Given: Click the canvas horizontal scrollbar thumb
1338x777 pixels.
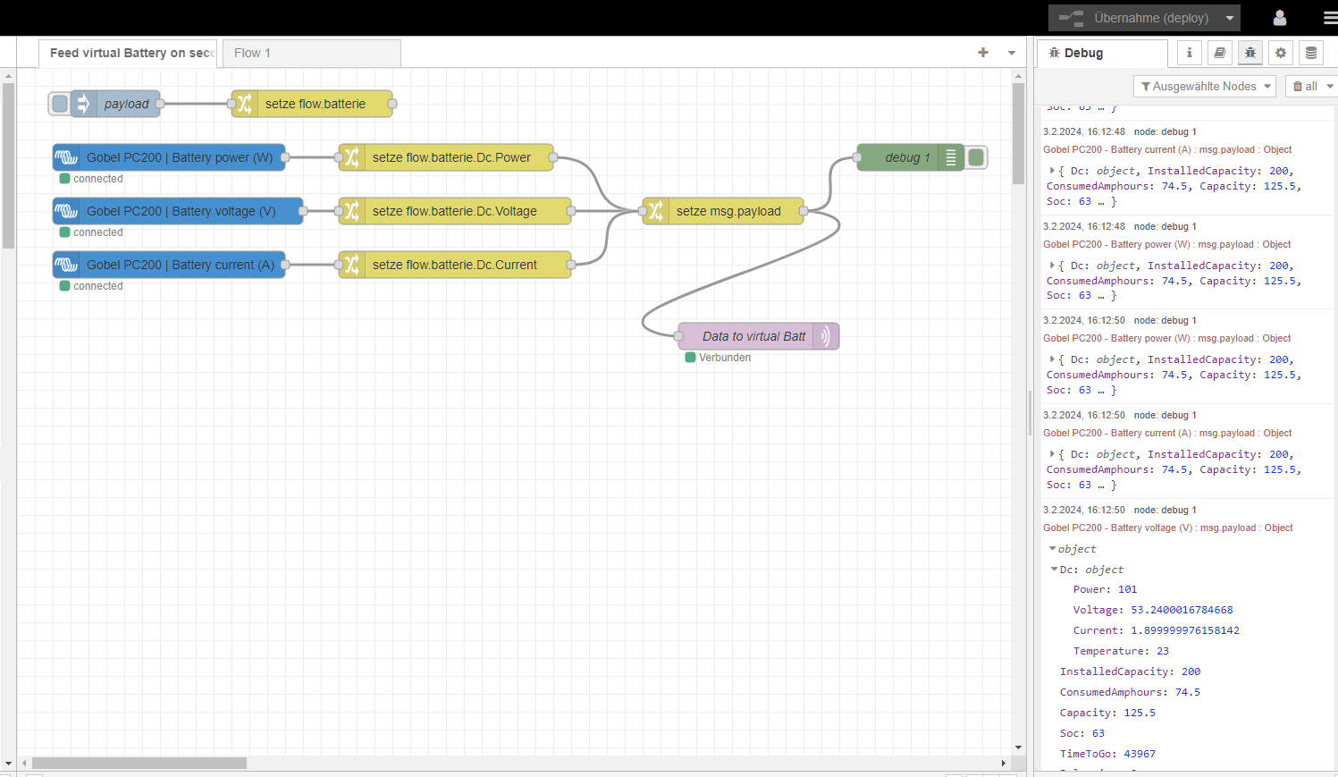Looking at the screenshot, I should (139, 763).
